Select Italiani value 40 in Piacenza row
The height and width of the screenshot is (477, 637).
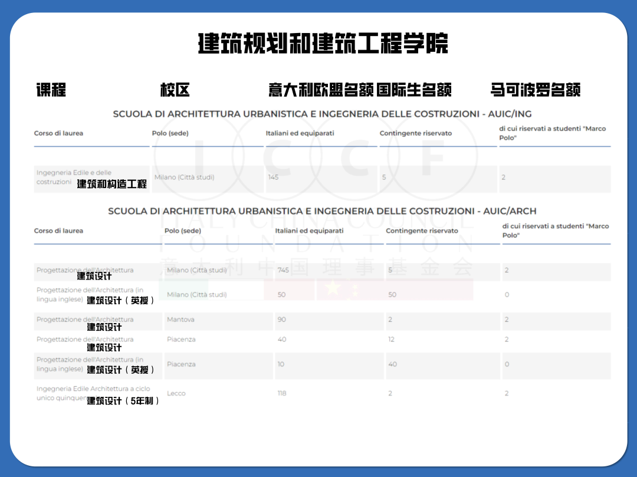point(282,340)
